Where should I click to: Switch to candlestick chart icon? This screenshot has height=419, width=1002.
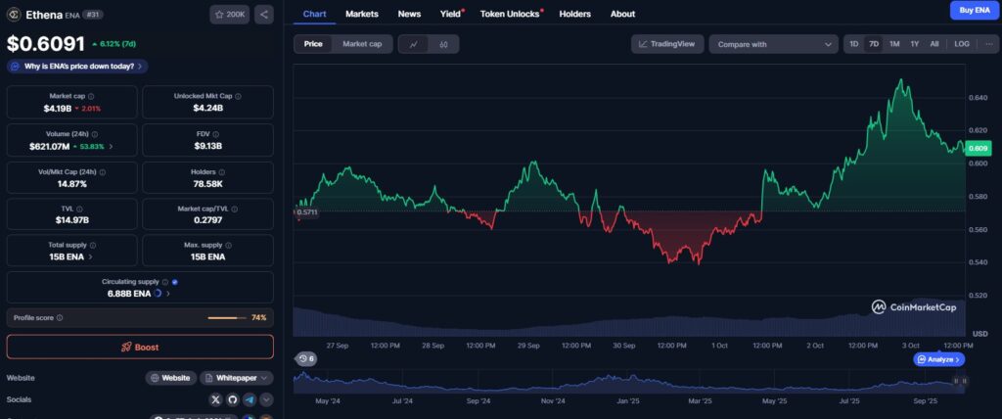[x=443, y=44]
